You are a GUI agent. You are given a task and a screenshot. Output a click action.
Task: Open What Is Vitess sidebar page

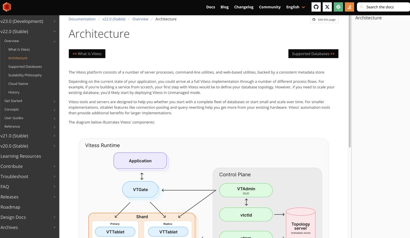pos(19,49)
